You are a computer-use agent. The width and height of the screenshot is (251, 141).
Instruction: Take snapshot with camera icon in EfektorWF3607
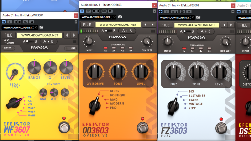point(41,27)
